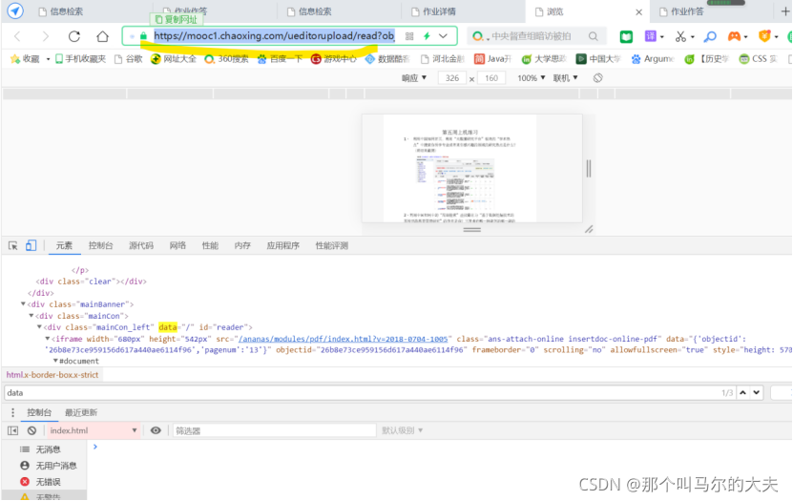Open the purple translate extension

tap(650, 36)
